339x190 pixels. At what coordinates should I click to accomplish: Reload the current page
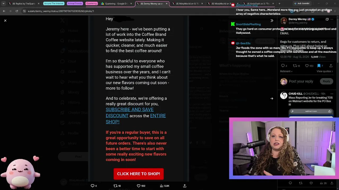(x=17, y=11)
